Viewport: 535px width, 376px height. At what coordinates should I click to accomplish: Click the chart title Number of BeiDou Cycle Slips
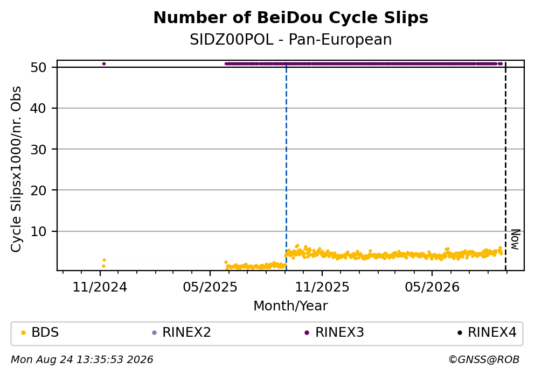click(x=291, y=18)
